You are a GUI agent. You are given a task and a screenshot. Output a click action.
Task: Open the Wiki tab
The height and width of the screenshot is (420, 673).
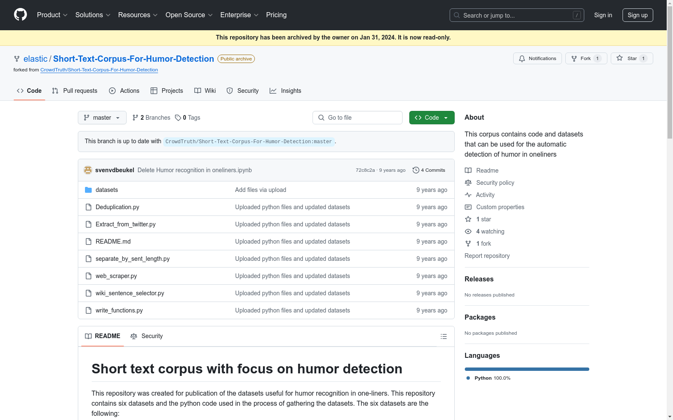pyautogui.click(x=205, y=91)
